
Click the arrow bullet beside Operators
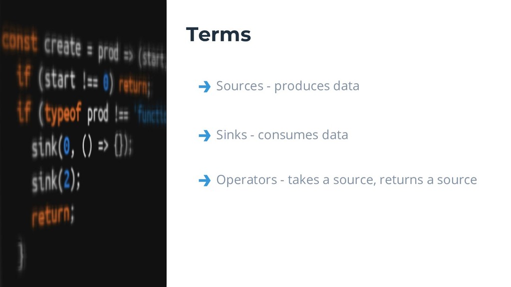205,180
